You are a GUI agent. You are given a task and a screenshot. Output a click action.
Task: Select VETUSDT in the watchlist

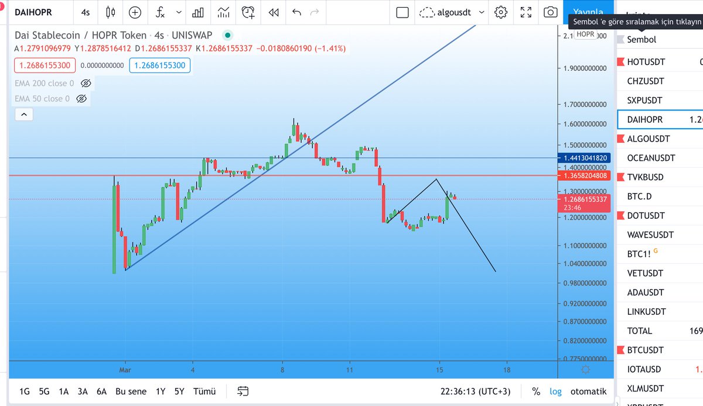coord(660,273)
